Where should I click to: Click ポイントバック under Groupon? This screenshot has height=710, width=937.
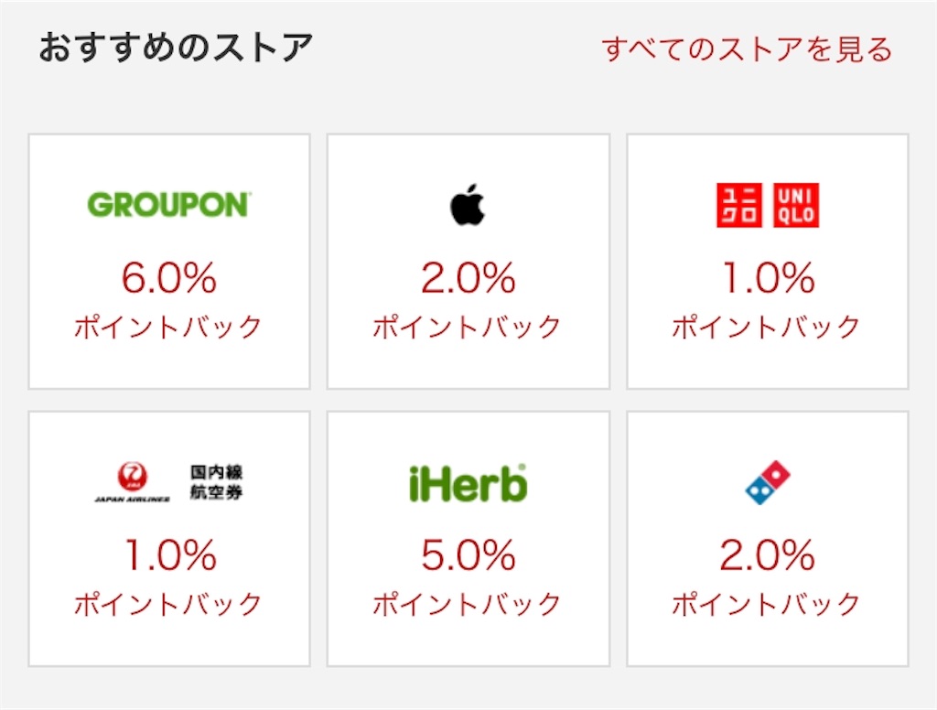pyautogui.click(x=168, y=328)
